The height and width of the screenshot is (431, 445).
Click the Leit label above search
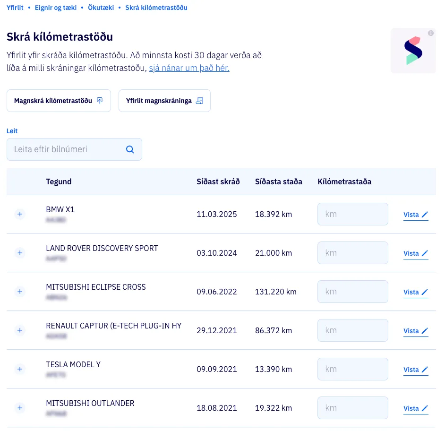pyautogui.click(x=12, y=131)
